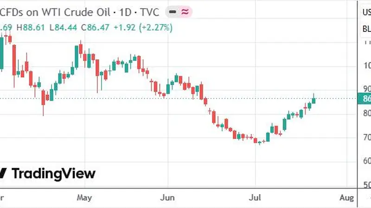Click the Jun label on time axis

(x=167, y=198)
